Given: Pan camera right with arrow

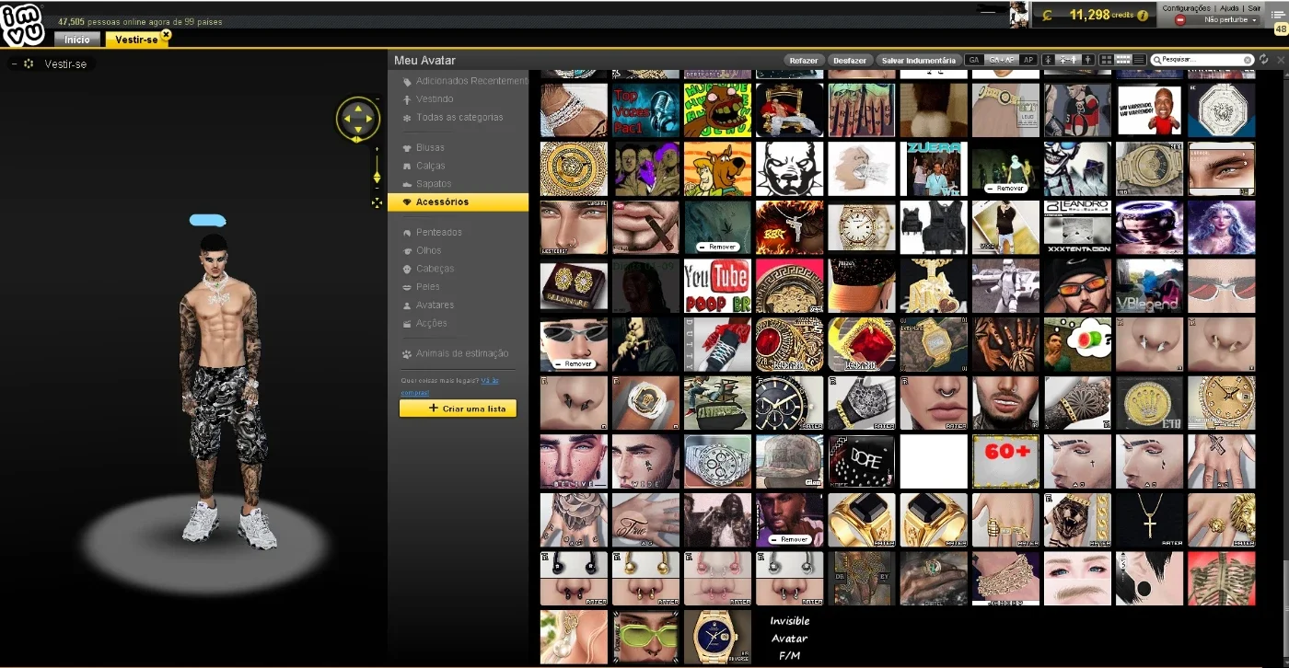Looking at the screenshot, I should (x=370, y=119).
